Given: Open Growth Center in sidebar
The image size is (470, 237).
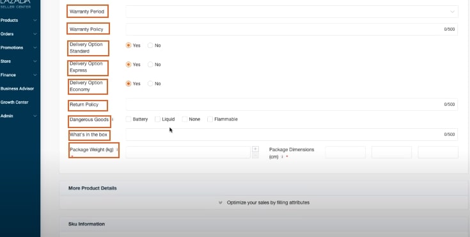Looking at the screenshot, I should tap(14, 102).
